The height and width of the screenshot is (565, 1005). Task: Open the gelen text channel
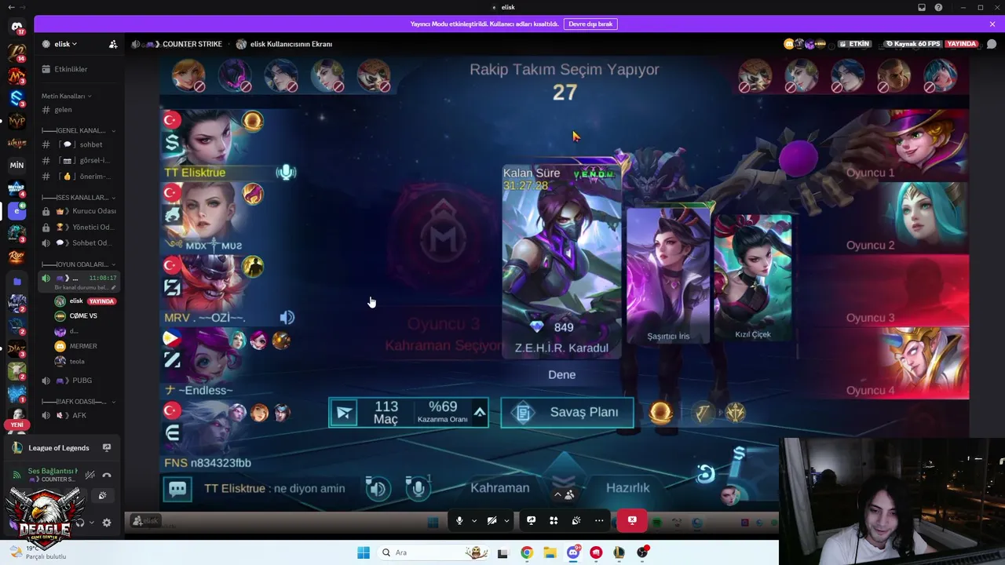pos(79,109)
